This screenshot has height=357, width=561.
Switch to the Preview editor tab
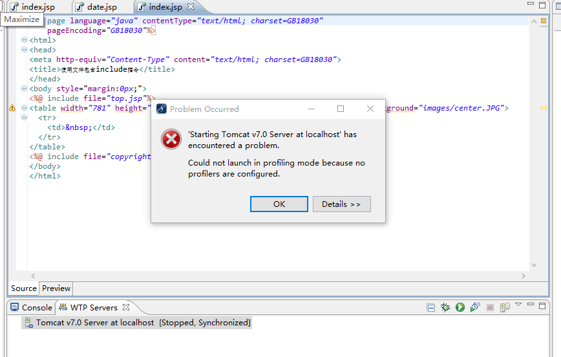(56, 288)
